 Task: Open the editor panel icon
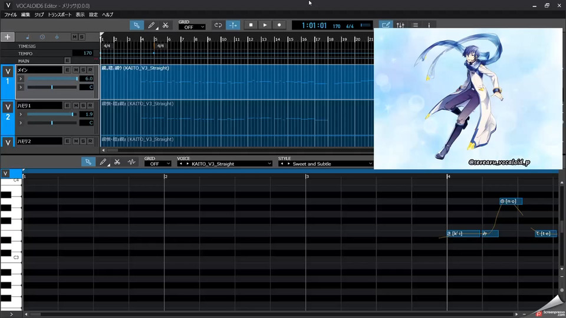click(386, 25)
